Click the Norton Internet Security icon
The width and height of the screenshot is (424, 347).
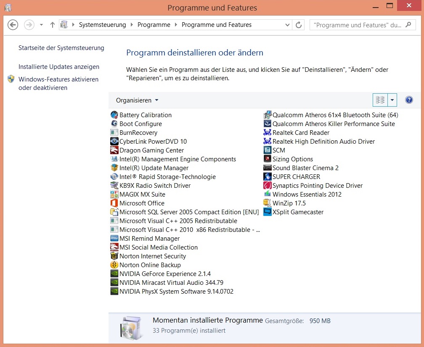tap(114, 256)
